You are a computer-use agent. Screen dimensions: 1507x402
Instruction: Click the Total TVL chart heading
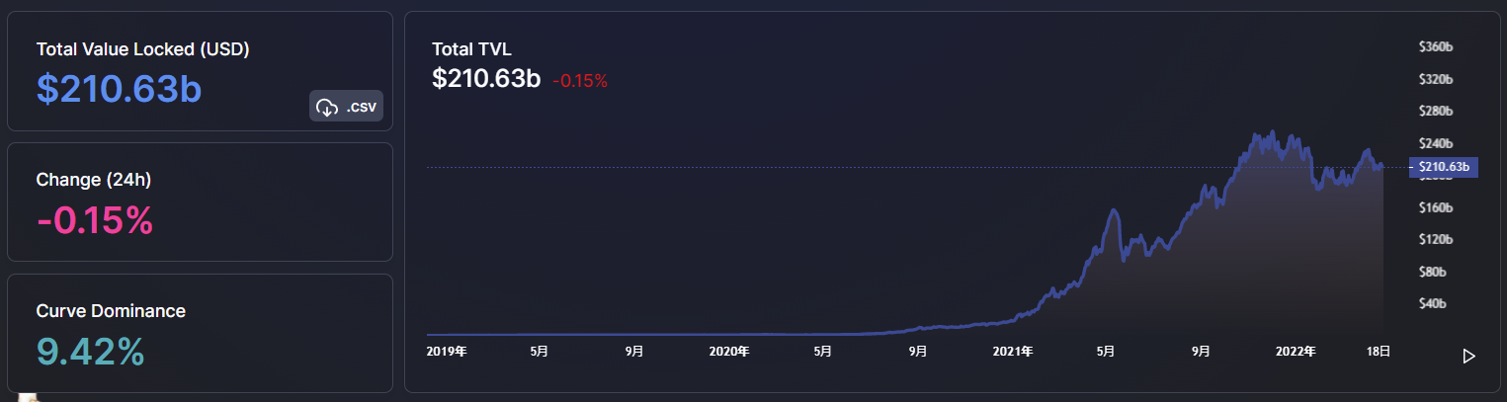coord(472,48)
